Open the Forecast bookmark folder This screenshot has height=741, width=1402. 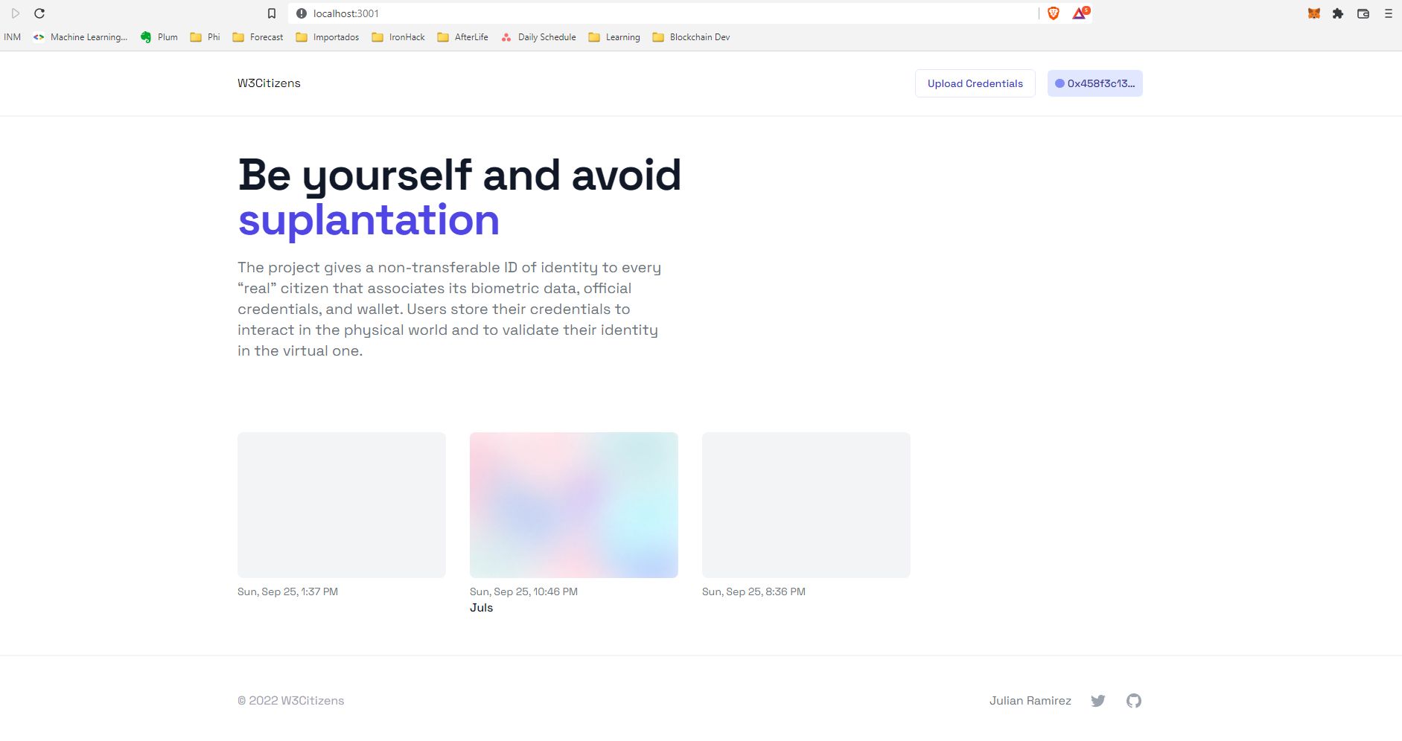(258, 37)
